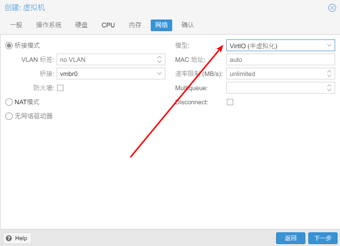Click the 模型: label
The width and height of the screenshot is (340, 246).
point(182,45)
